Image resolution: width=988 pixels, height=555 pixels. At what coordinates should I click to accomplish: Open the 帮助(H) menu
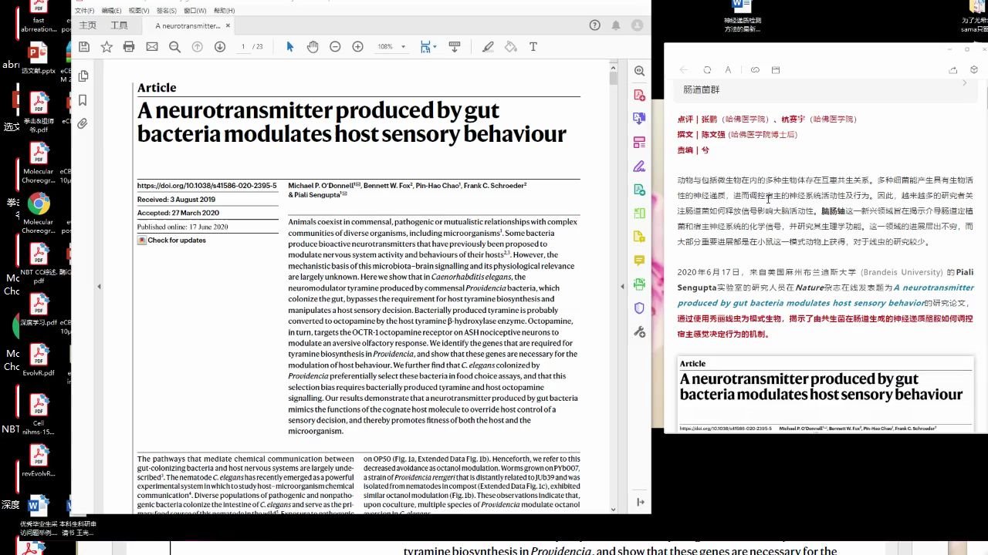point(225,11)
